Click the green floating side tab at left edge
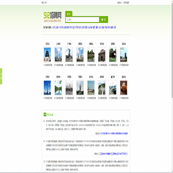This screenshot has height=173, width=173. pos(1,76)
